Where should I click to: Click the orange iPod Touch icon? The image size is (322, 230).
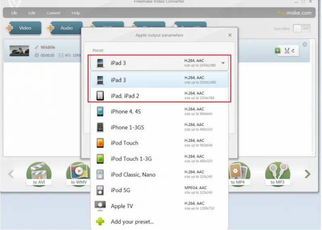(x=100, y=143)
